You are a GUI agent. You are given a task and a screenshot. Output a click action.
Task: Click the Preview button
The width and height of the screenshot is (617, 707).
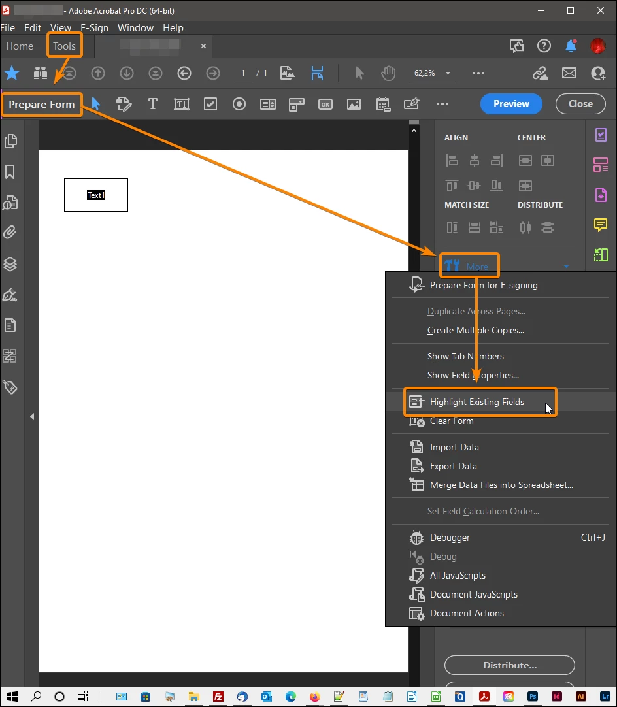point(511,104)
